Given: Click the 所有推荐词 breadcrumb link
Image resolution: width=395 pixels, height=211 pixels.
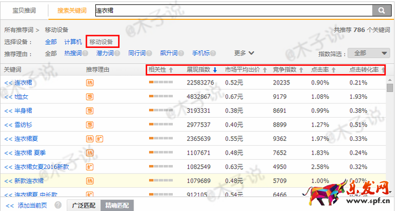Looking at the screenshot, I should click(19, 30).
